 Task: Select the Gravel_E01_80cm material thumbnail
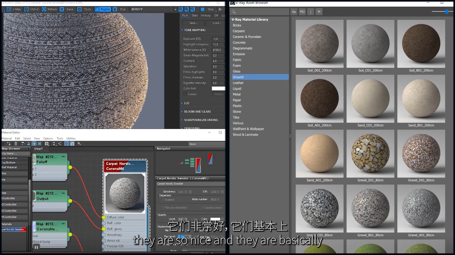click(370, 154)
